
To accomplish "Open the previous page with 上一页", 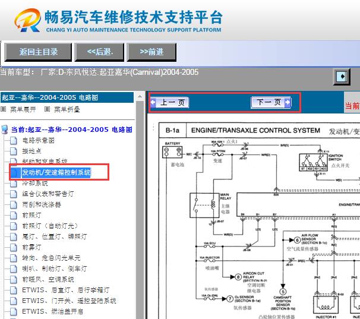I will pyautogui.click(x=170, y=102).
